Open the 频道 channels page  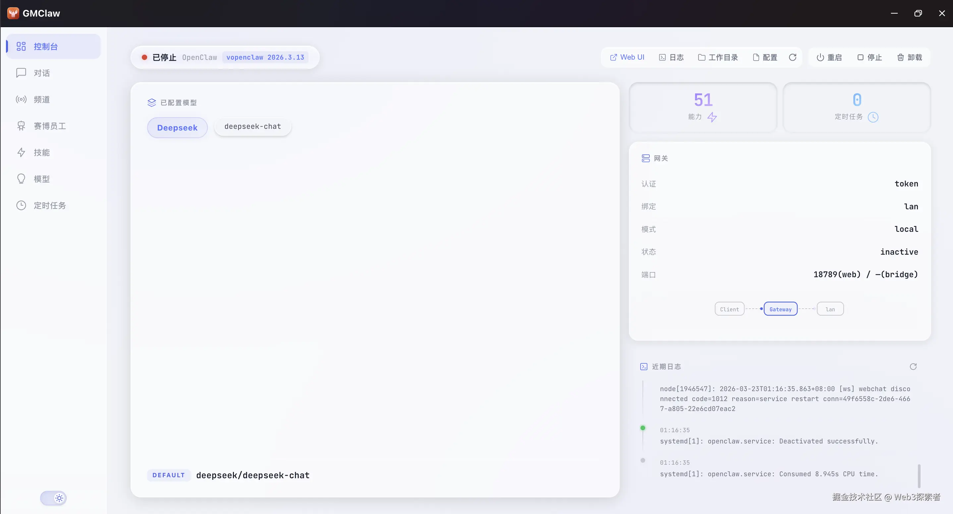pyautogui.click(x=41, y=99)
